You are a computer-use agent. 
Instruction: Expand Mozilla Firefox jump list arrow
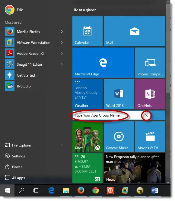(62, 31)
